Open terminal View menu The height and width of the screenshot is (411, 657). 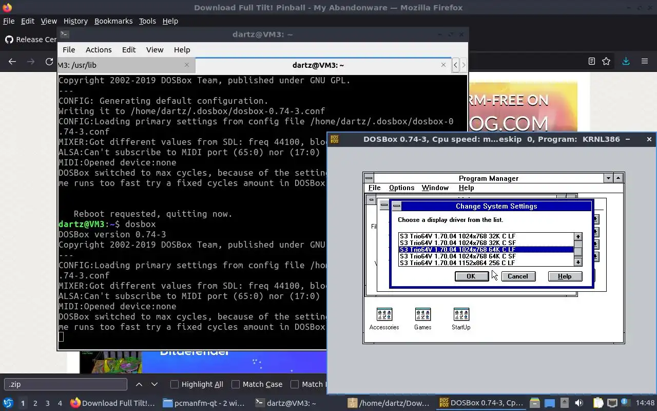(x=154, y=50)
